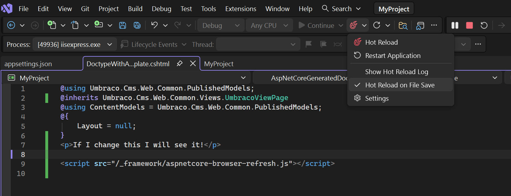
Task: Open the Any CPU platform dropdown
Action: [x=269, y=25]
